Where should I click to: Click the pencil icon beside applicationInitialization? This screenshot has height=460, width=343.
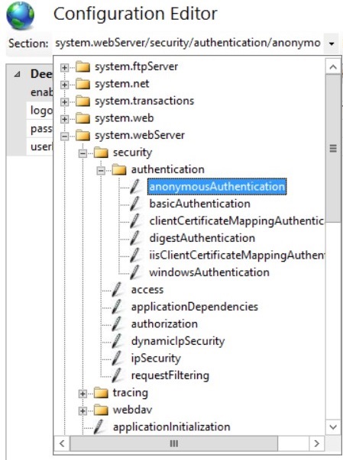point(99,427)
